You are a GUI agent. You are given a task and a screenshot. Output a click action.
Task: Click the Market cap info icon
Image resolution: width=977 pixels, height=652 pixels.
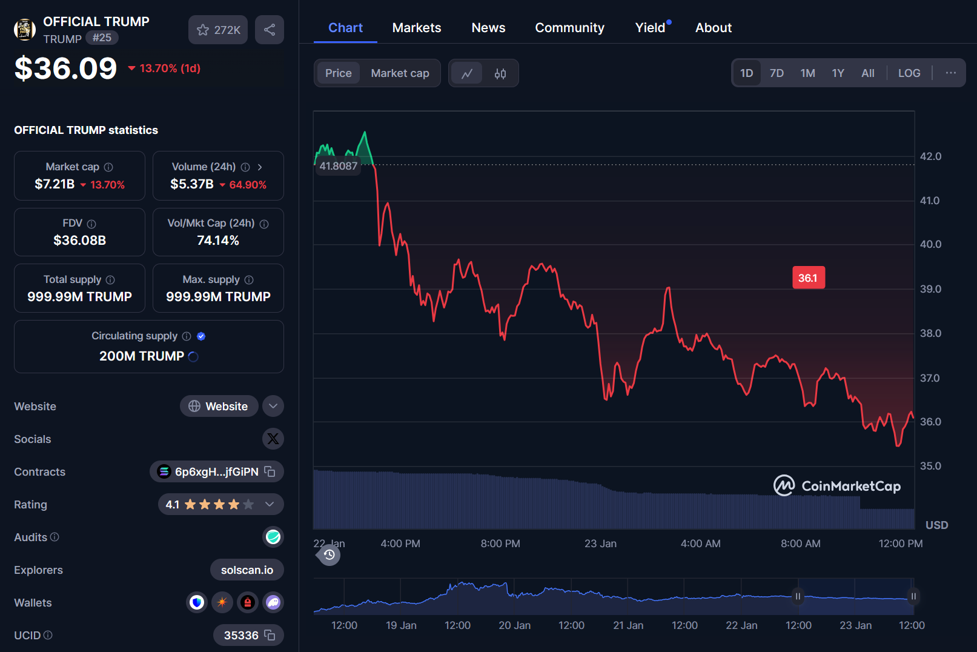point(108,167)
